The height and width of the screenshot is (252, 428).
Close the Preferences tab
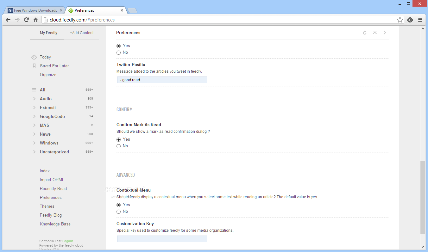click(122, 10)
